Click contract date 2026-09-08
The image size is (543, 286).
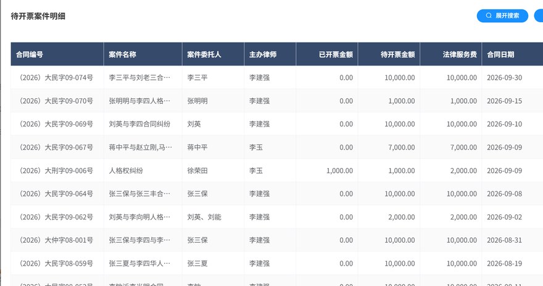coord(505,194)
